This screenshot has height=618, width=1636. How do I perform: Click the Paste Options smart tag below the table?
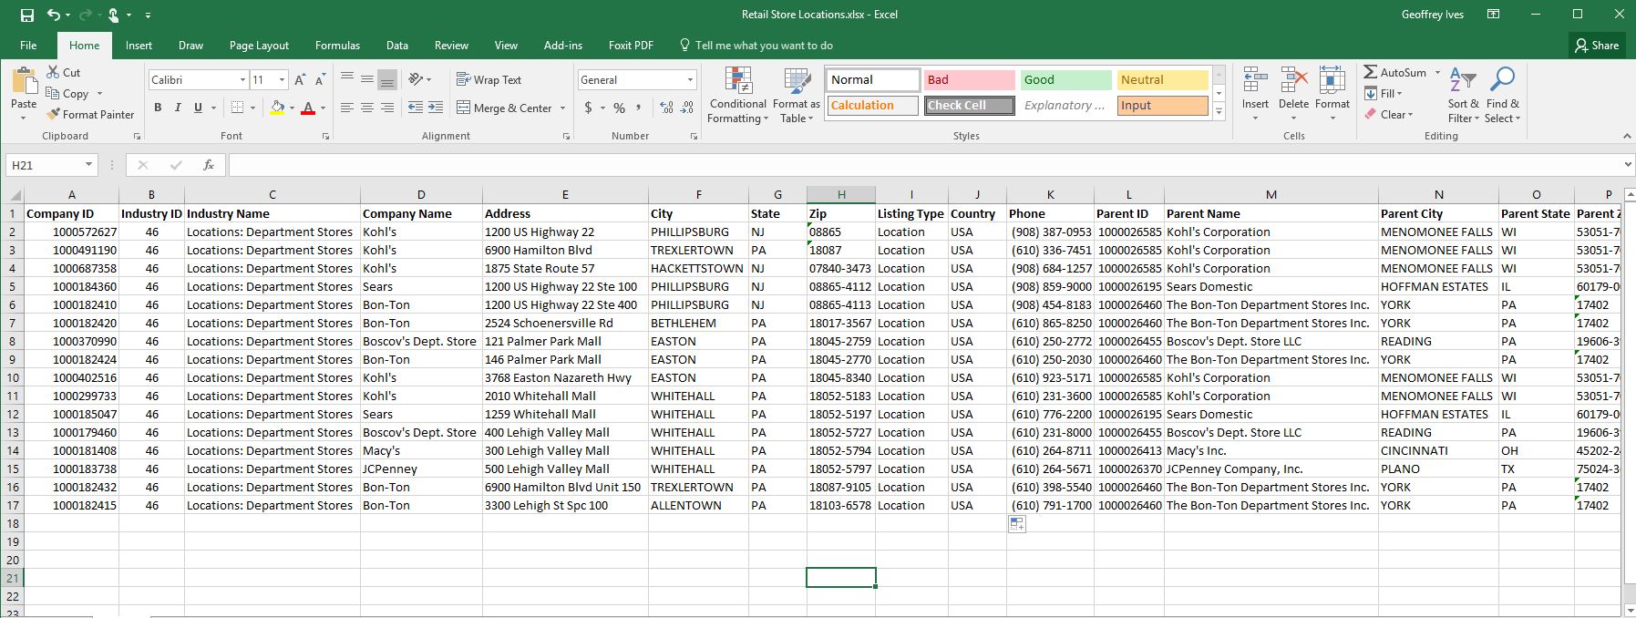coord(1017,524)
